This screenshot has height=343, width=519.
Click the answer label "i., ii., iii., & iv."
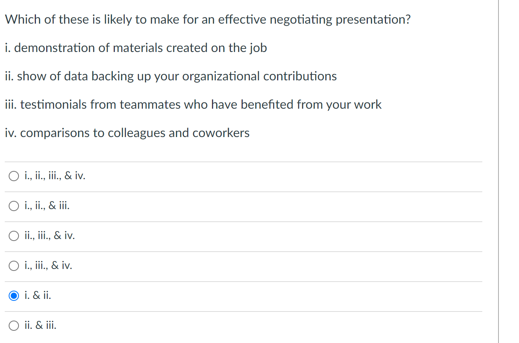54,176
